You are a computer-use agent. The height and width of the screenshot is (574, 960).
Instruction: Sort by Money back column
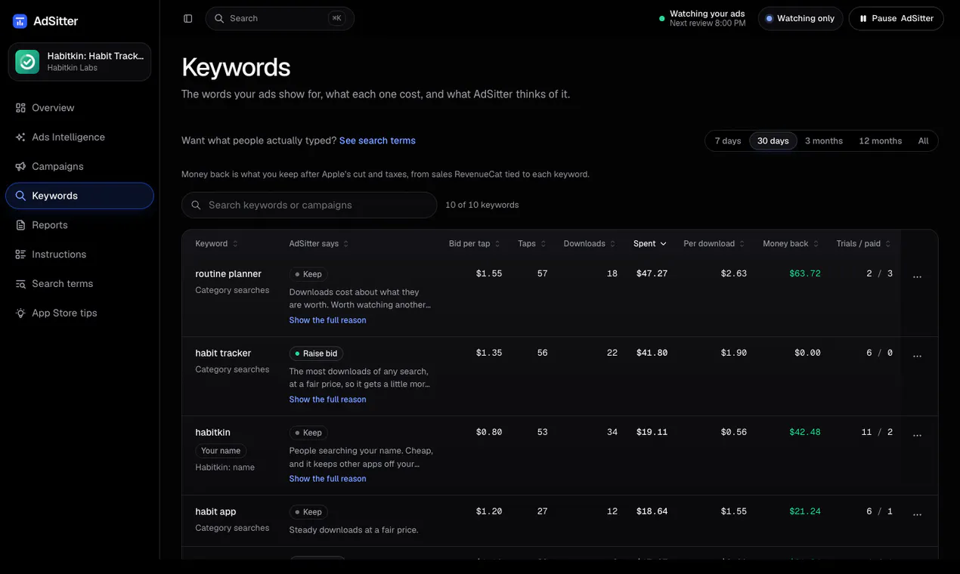pyautogui.click(x=791, y=244)
